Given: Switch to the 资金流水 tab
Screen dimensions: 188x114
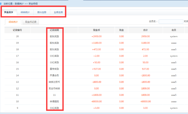Looking at the screenshot, I should point(9,12).
